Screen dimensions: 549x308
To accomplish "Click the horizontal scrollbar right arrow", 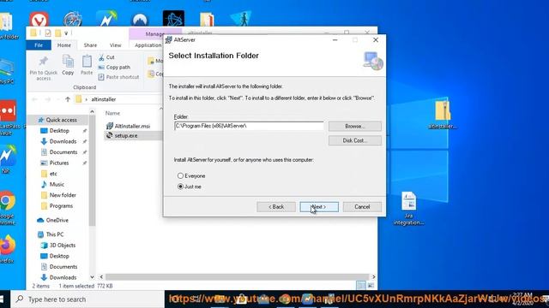I will (x=374, y=277).
